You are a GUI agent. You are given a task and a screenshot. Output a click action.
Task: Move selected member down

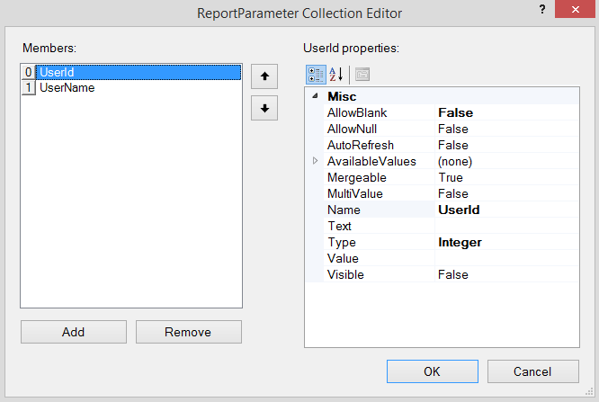pos(264,108)
